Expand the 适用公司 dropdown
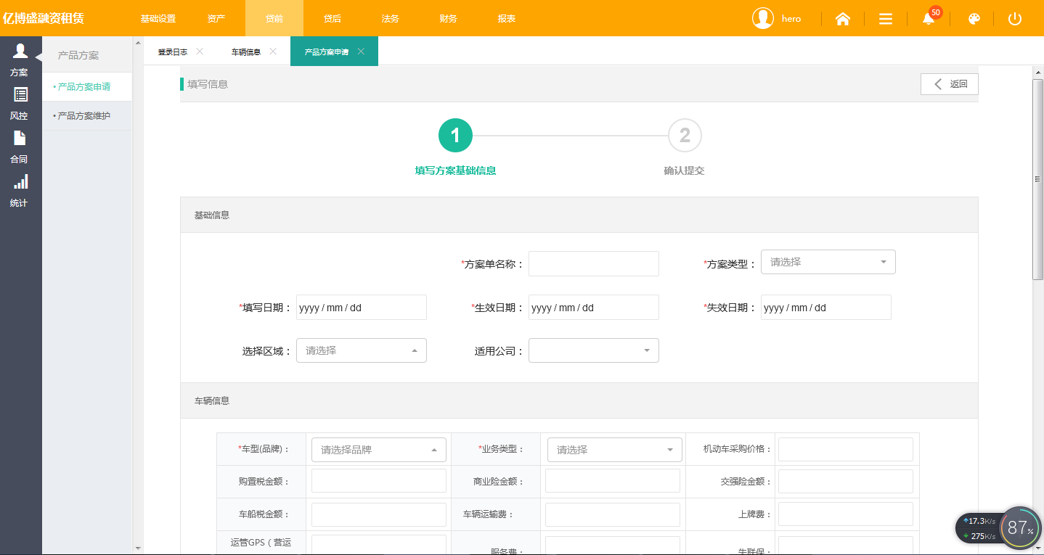 pos(593,350)
